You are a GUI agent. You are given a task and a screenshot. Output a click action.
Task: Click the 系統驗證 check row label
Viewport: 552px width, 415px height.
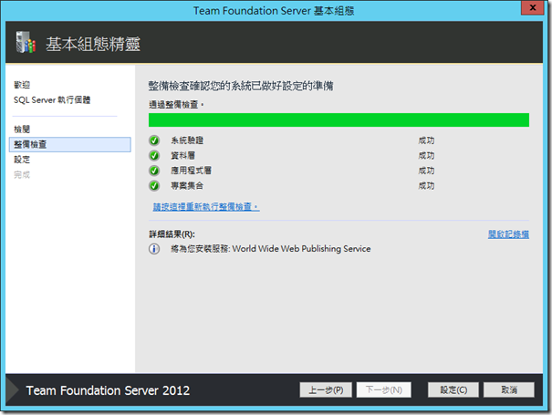[x=187, y=140]
